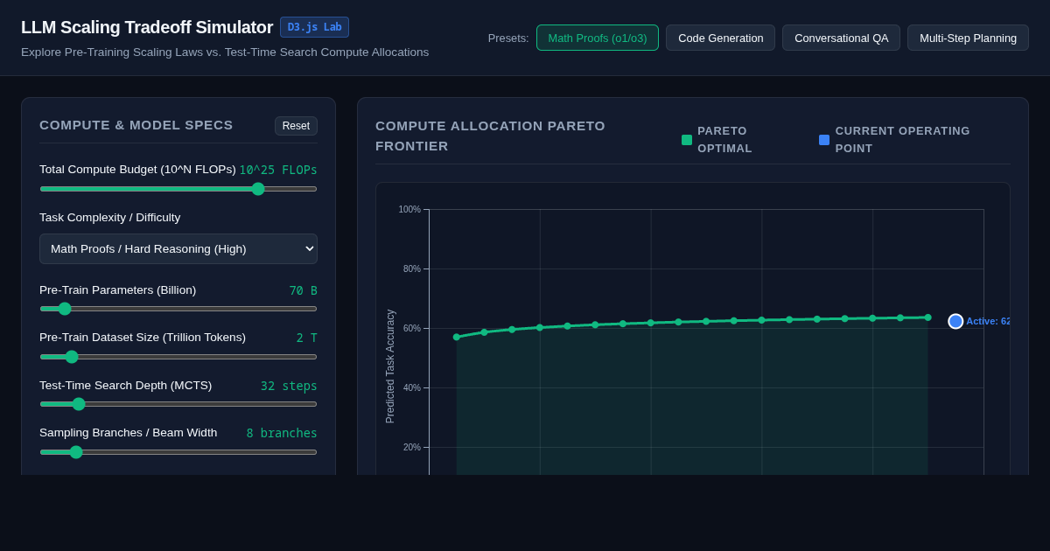Apply the Code Generation preset
Viewport: 1050px width, 551px height.
[x=721, y=38]
